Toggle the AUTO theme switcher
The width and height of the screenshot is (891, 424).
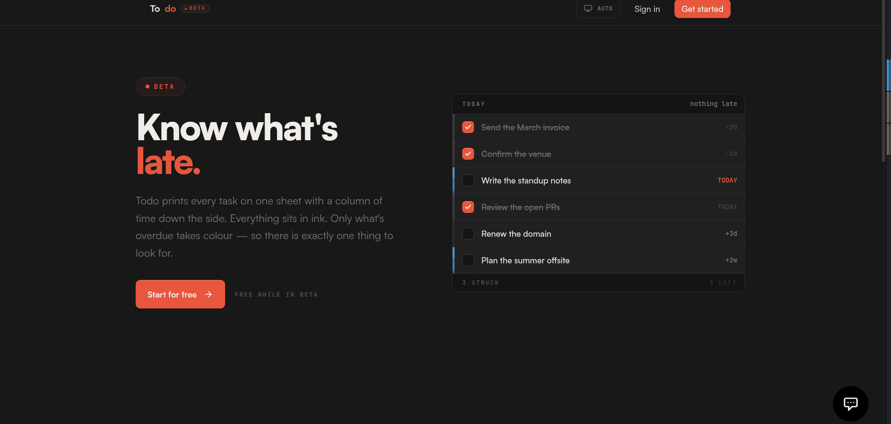point(598,9)
